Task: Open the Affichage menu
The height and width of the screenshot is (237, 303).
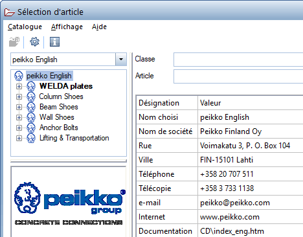Action: pos(67,27)
